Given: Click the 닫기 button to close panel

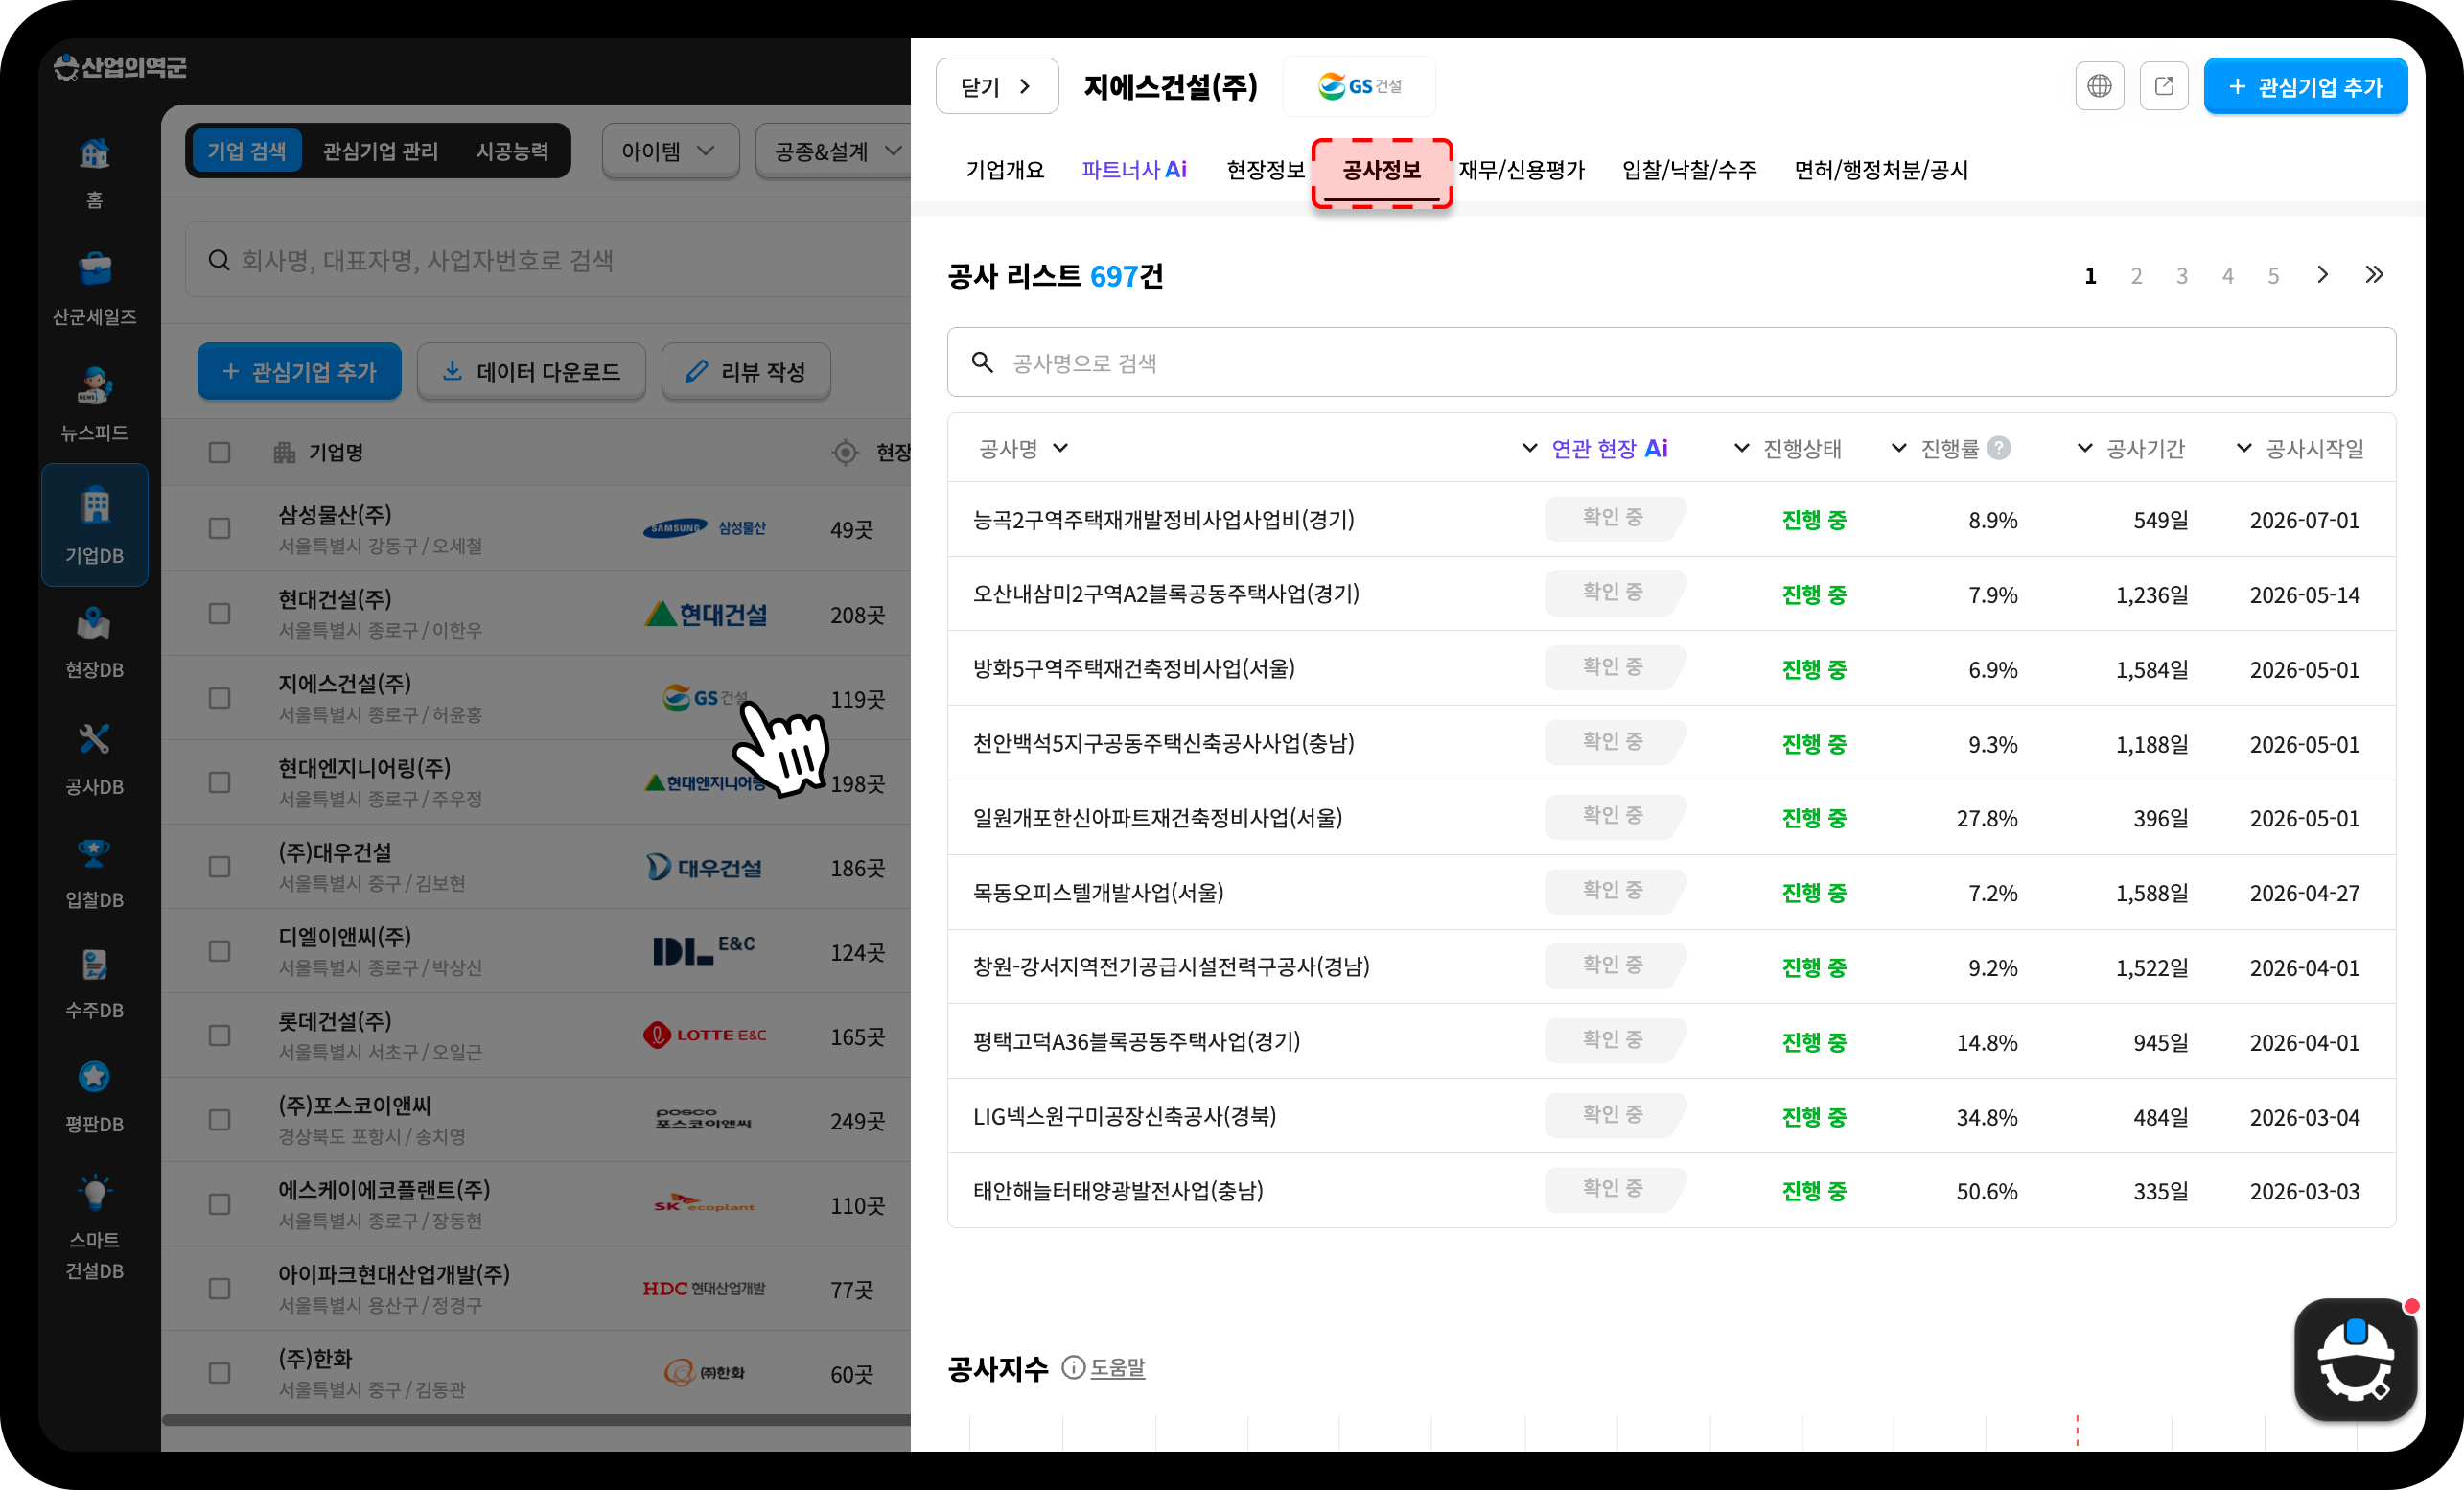Looking at the screenshot, I should tap(996, 86).
